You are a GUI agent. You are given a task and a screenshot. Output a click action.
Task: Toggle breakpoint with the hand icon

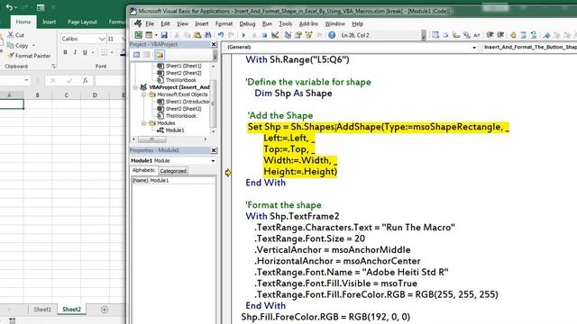click(513, 35)
